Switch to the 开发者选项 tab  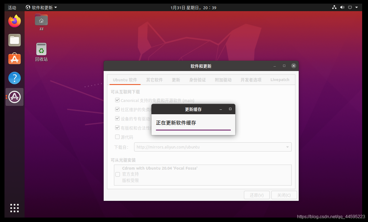pyautogui.click(x=251, y=80)
